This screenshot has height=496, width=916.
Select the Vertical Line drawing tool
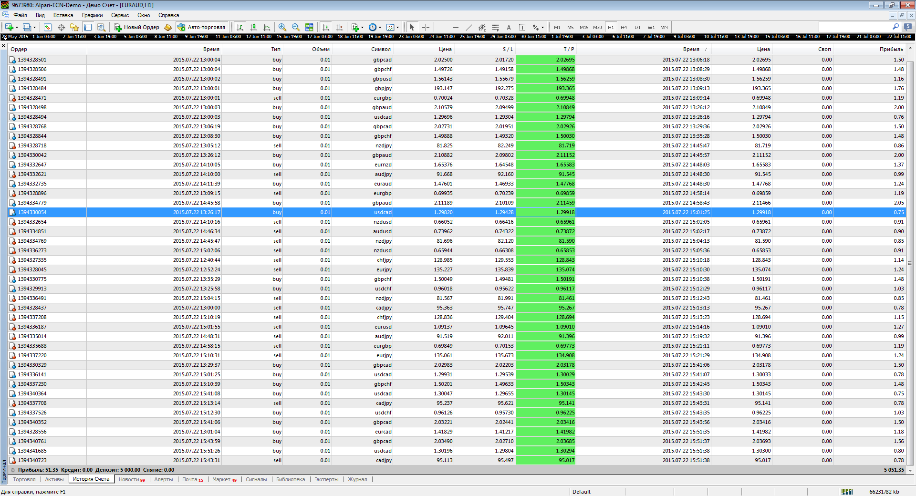442,27
